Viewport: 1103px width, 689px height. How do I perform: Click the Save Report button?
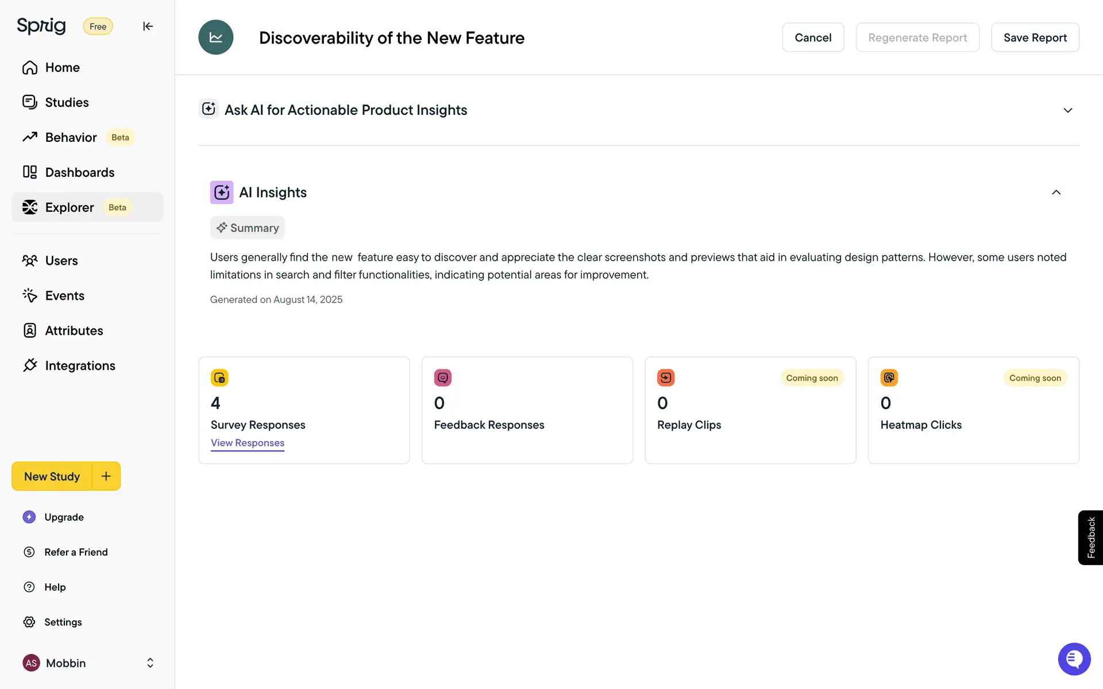pyautogui.click(x=1035, y=37)
